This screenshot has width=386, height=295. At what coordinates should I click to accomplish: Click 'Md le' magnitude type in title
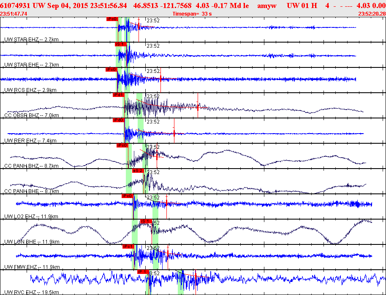click(239, 5)
